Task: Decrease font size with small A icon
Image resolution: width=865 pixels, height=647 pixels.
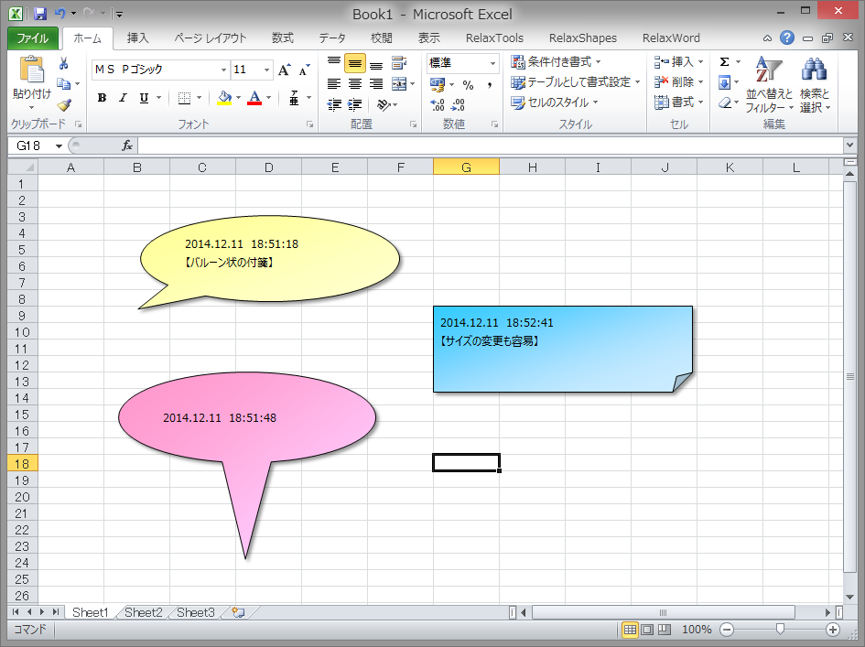Action: (x=305, y=70)
